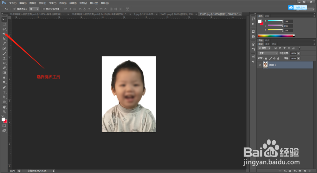The width and height of the screenshot is (317, 173).
Task: Click the color spectrum ramp bar
Action: [x=276, y=36]
